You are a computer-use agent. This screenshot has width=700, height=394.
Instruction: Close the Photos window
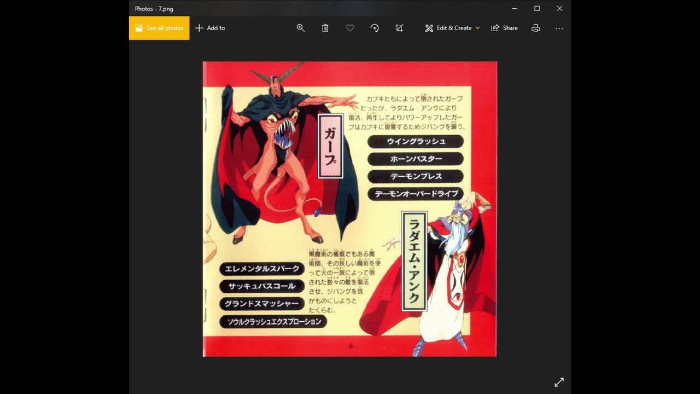click(x=559, y=8)
